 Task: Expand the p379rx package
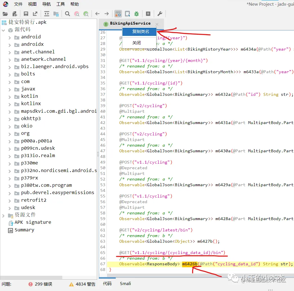(10, 179)
